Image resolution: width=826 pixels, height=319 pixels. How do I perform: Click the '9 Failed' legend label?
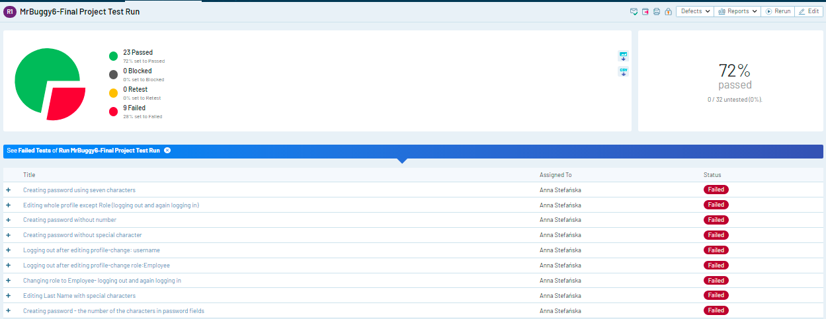(x=134, y=108)
